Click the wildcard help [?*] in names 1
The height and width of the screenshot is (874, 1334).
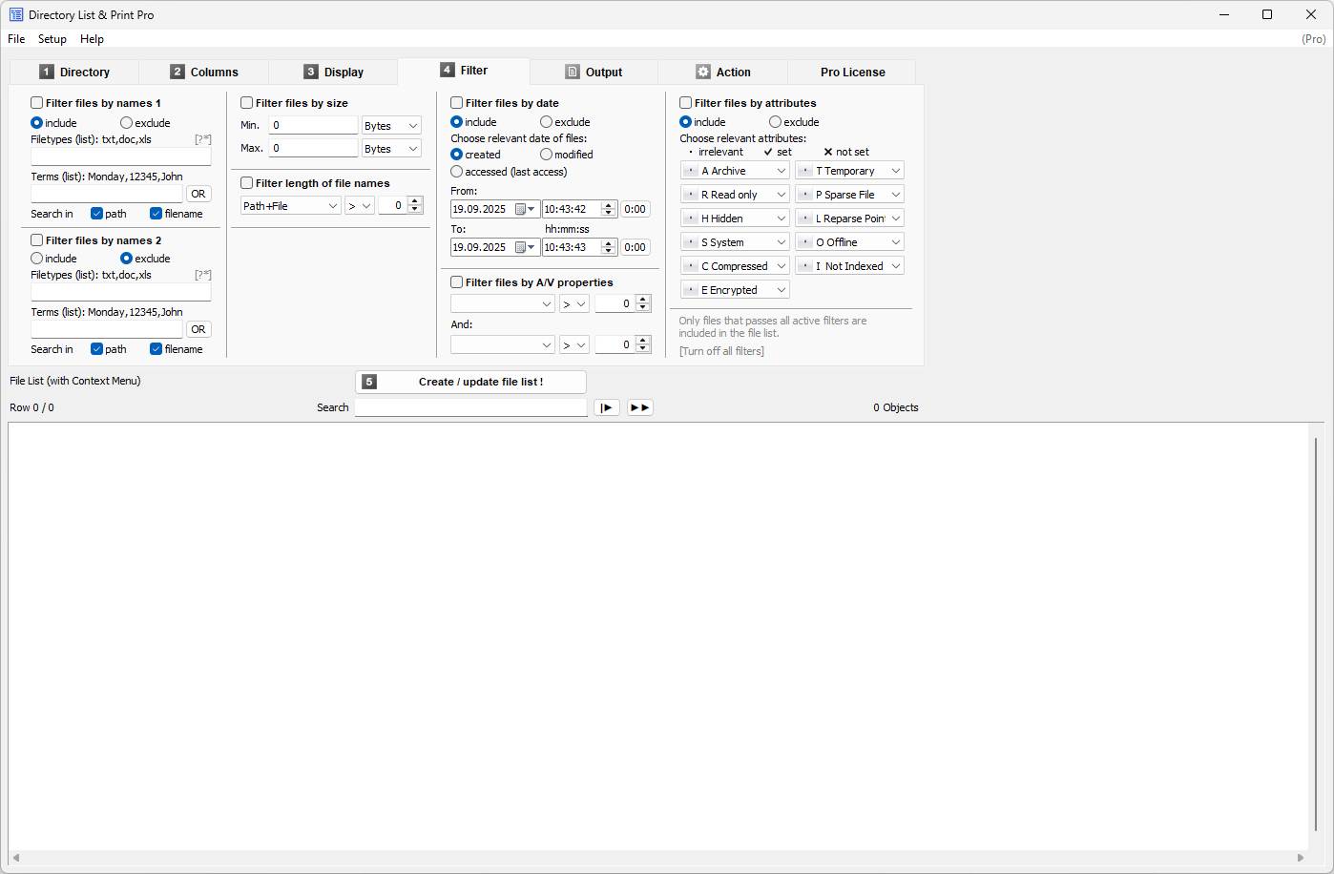click(203, 139)
